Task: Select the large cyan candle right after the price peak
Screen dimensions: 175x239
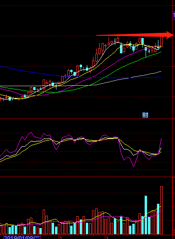Action: coord(121,49)
